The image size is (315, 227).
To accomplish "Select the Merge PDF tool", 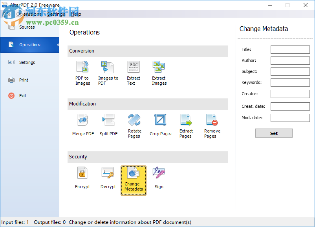I will (x=82, y=125).
